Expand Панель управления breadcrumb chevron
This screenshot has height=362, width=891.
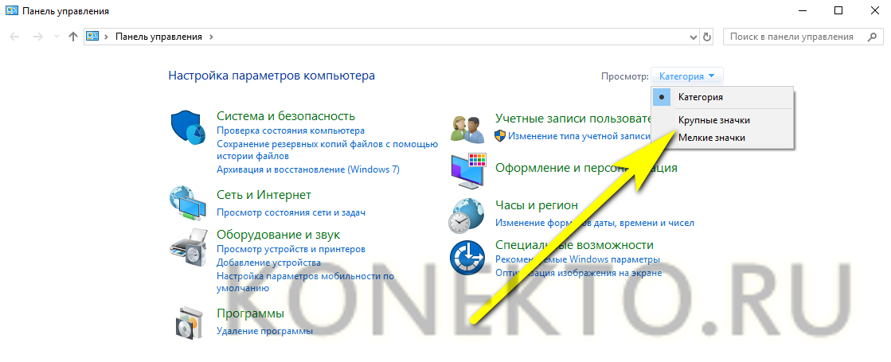[x=211, y=37]
